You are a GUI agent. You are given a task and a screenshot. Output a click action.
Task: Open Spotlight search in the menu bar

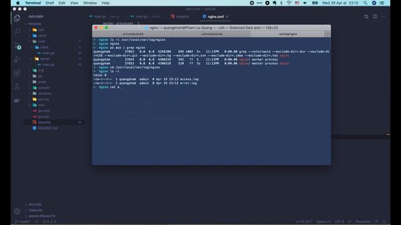[x=365, y=2]
